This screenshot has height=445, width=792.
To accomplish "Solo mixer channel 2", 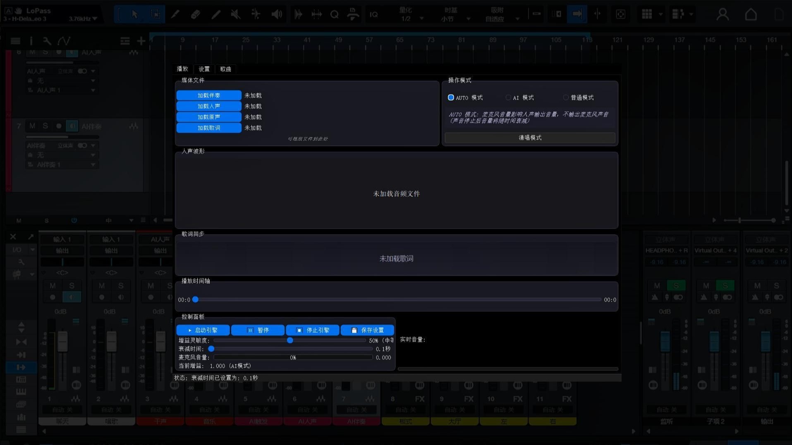I will [x=121, y=286].
